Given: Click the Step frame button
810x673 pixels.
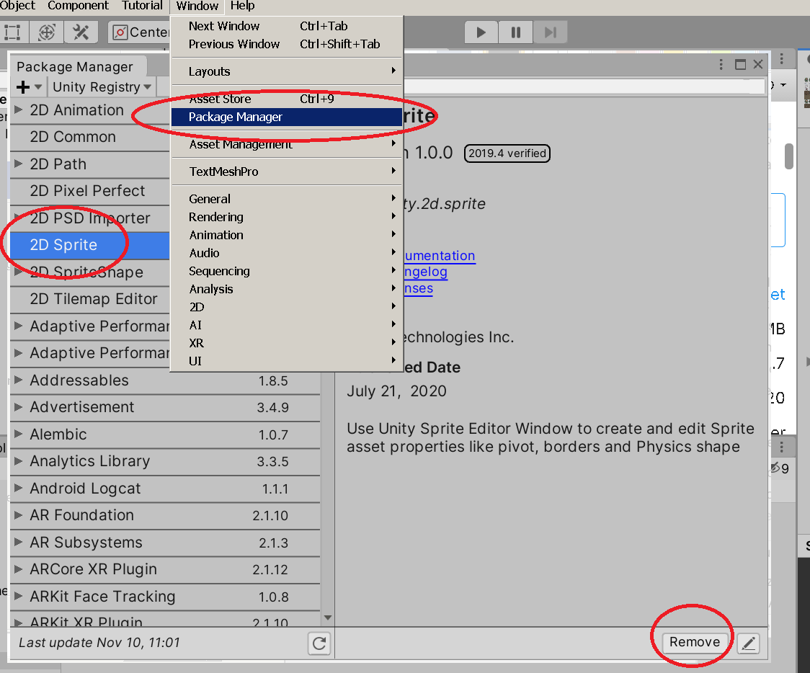Looking at the screenshot, I should point(550,32).
